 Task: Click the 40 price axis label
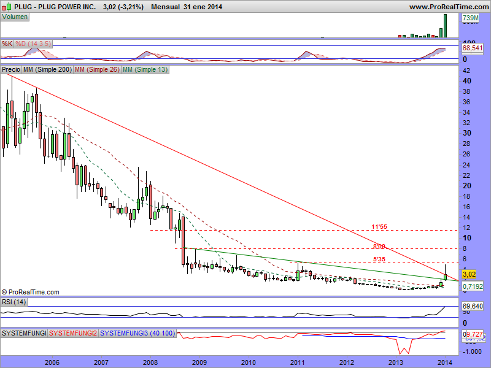466,81
